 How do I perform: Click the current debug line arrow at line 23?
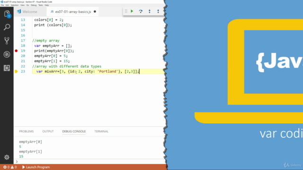pyautogui.click(x=16, y=71)
